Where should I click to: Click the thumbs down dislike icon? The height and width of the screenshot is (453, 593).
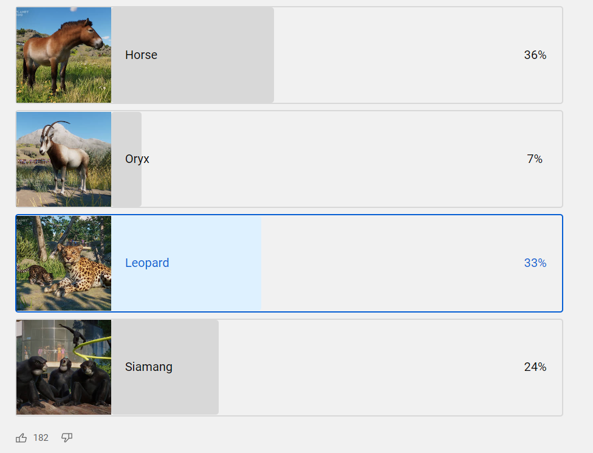pos(67,438)
